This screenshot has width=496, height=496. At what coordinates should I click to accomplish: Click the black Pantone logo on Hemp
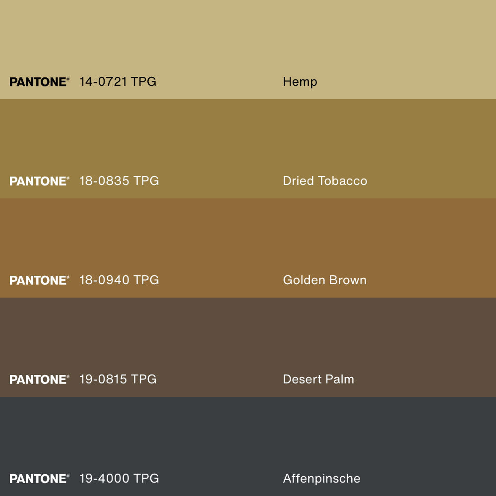click(x=39, y=82)
